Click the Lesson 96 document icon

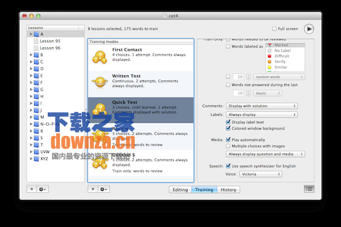click(x=36, y=48)
